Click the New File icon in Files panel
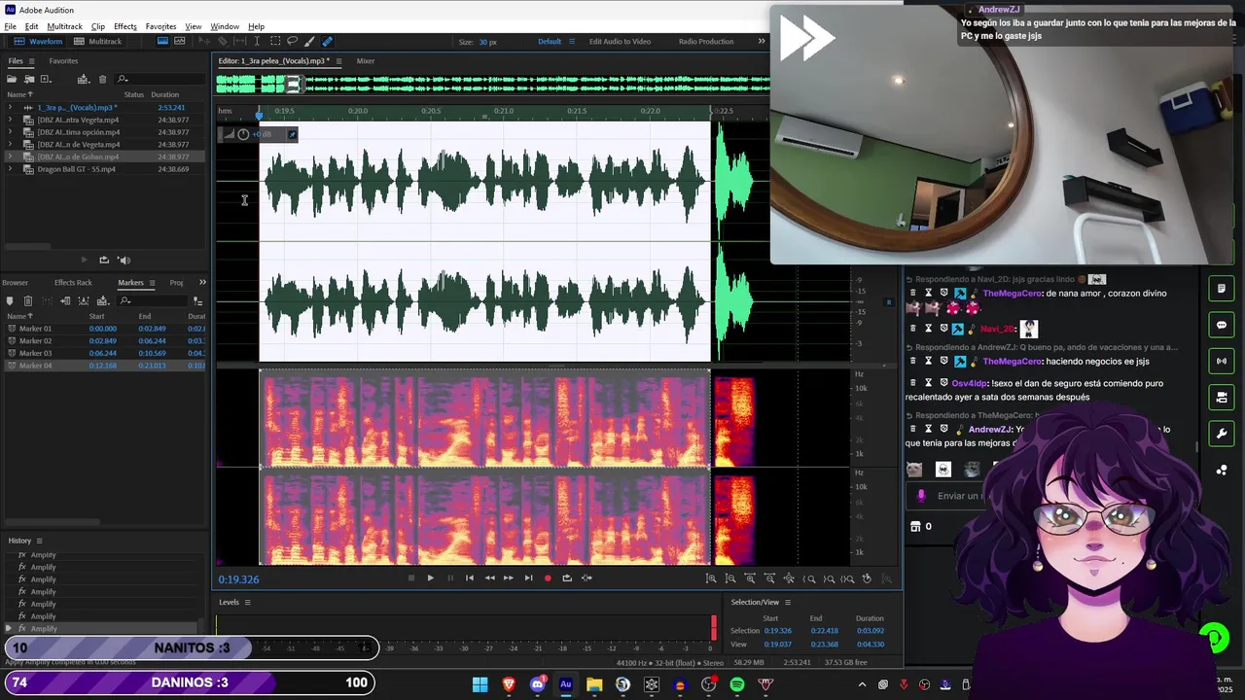 click(45, 79)
